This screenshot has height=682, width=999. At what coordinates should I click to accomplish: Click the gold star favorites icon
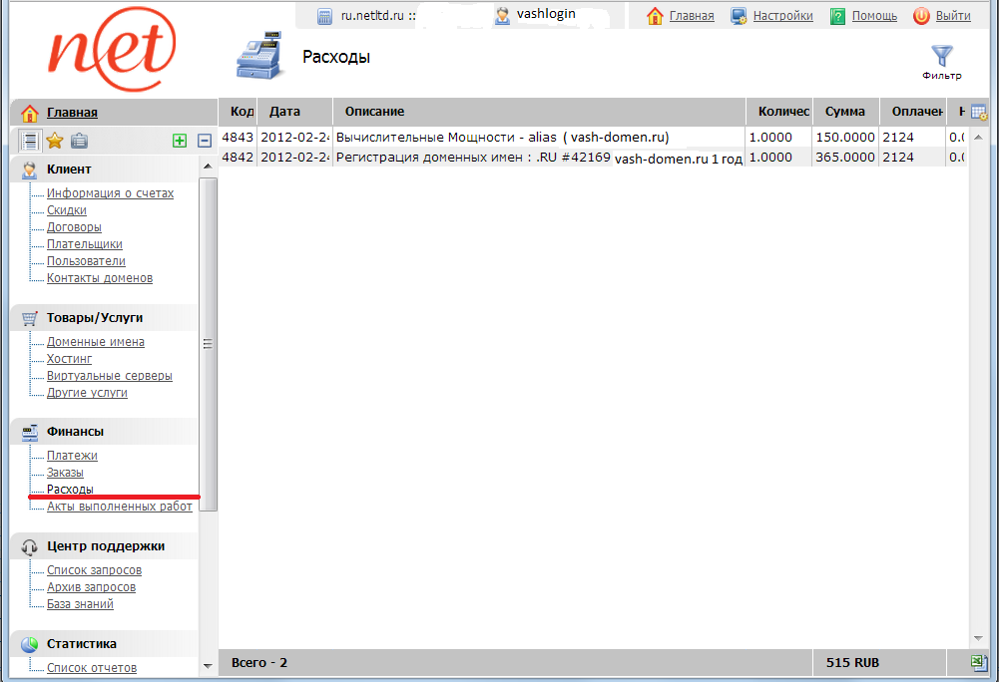point(55,141)
